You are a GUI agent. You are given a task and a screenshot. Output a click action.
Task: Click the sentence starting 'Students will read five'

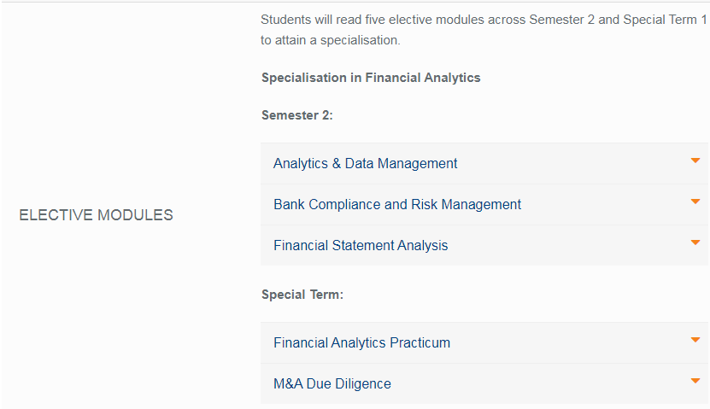tap(484, 20)
